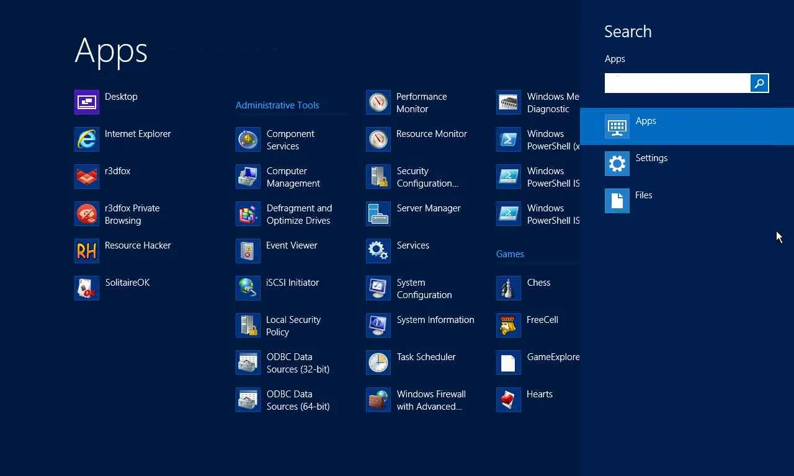Open Windows Firewall with Advanced icon
This screenshot has height=476, width=794.
pos(378,400)
